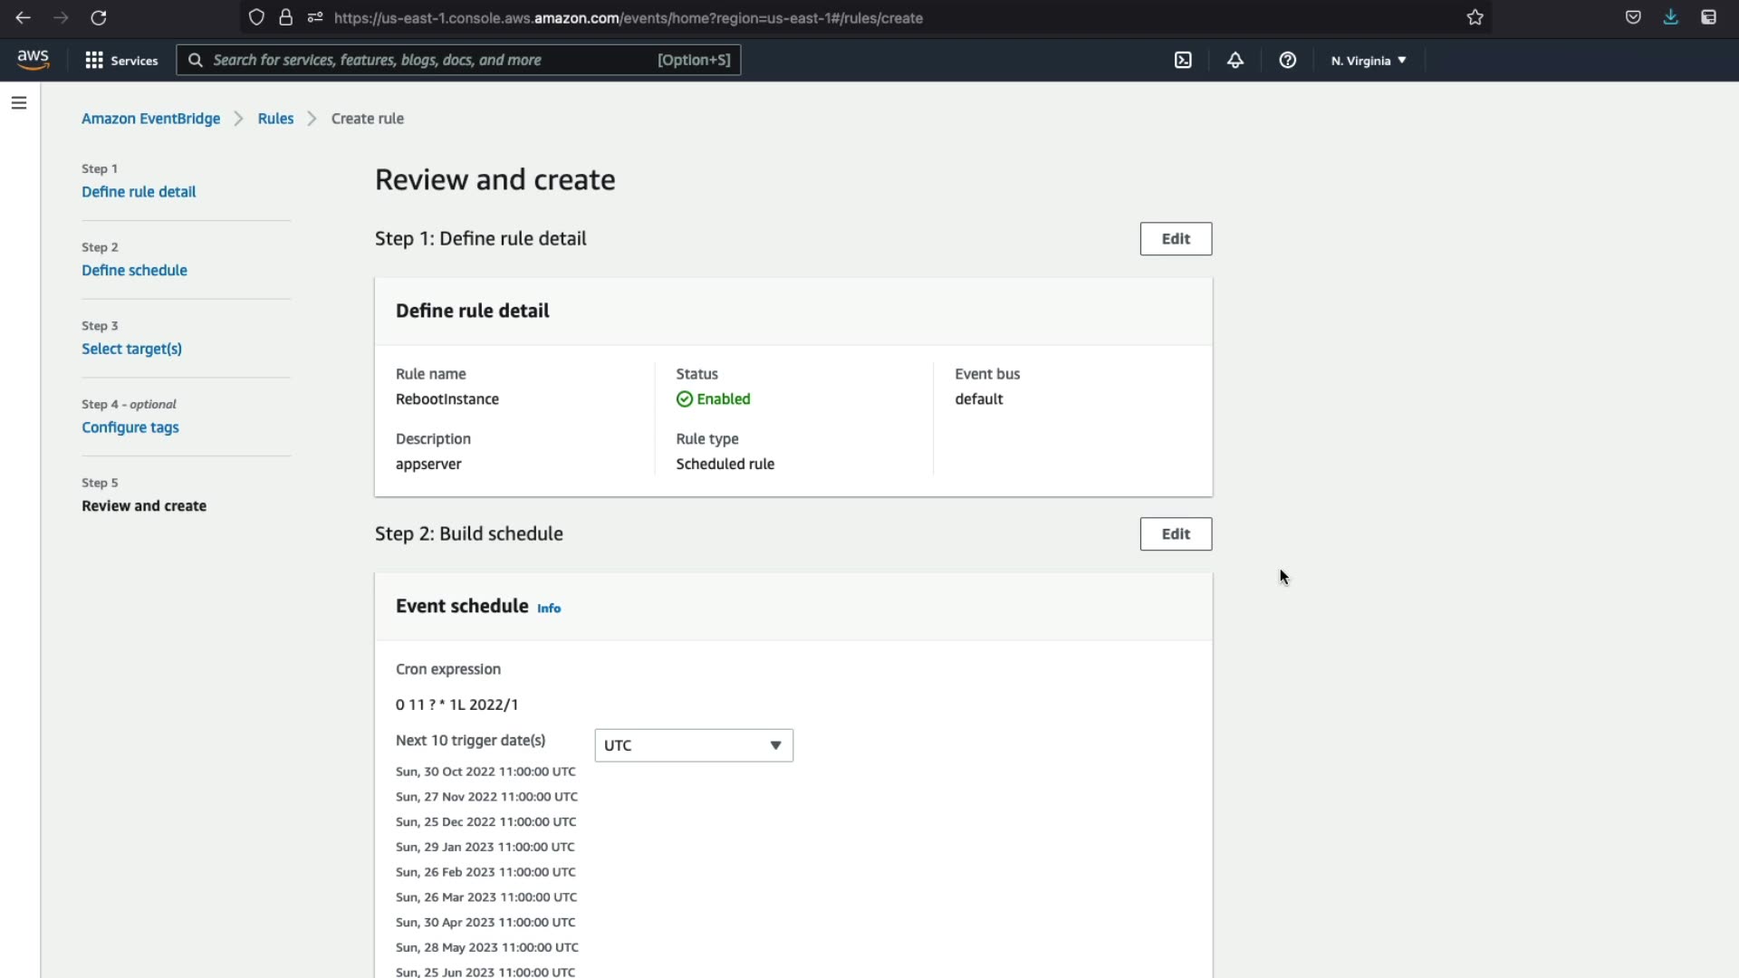Expand the hamburger side navigation menu
Image resolution: width=1739 pixels, height=978 pixels.
click(19, 103)
